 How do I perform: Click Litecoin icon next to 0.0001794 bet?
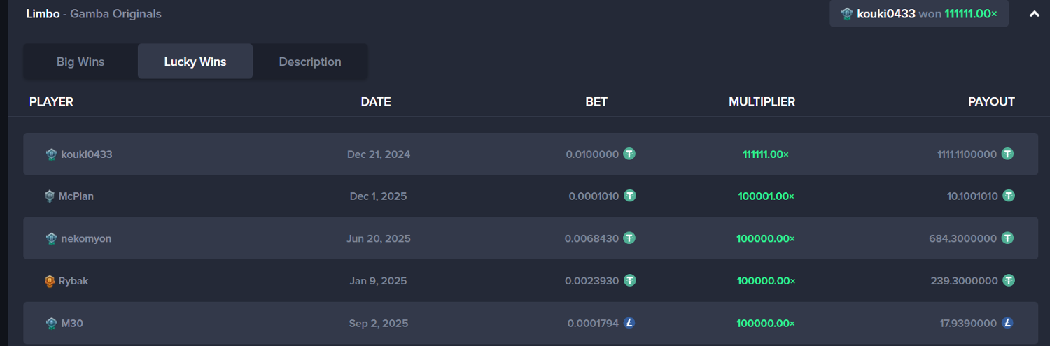[630, 323]
